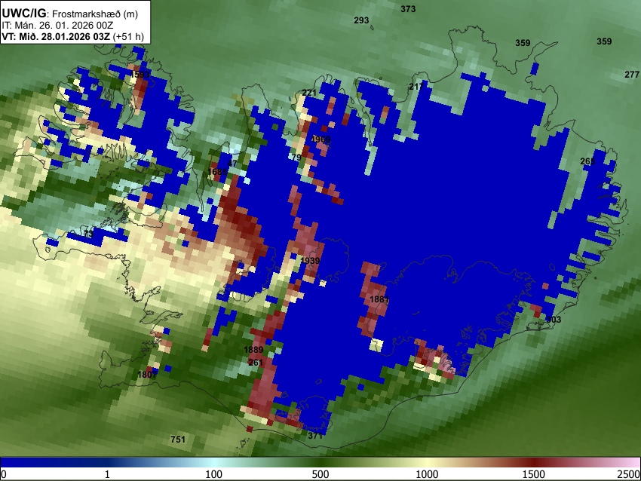Click the station value 1889

tap(253, 350)
